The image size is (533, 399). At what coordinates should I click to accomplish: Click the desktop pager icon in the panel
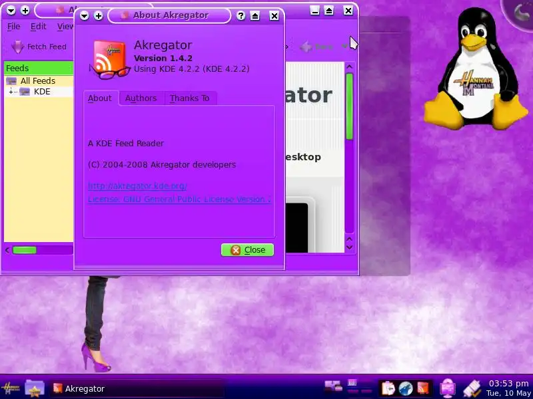click(x=333, y=386)
